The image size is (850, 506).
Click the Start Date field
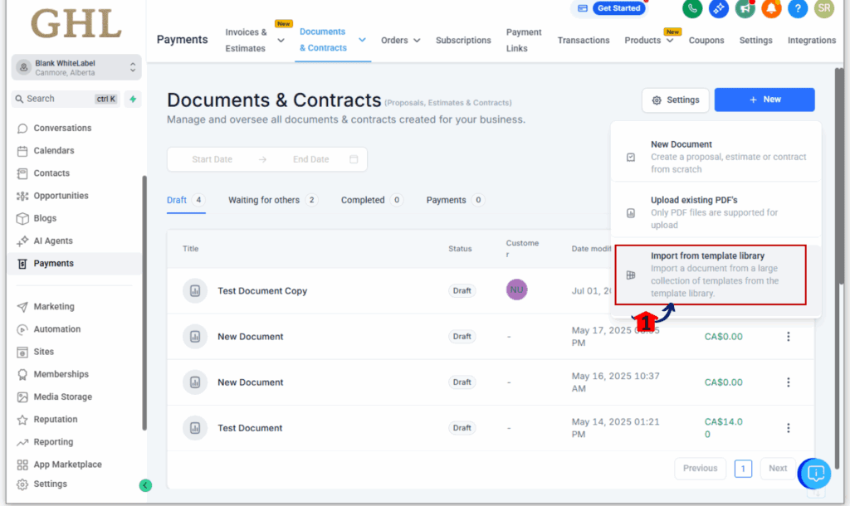pyautogui.click(x=212, y=159)
